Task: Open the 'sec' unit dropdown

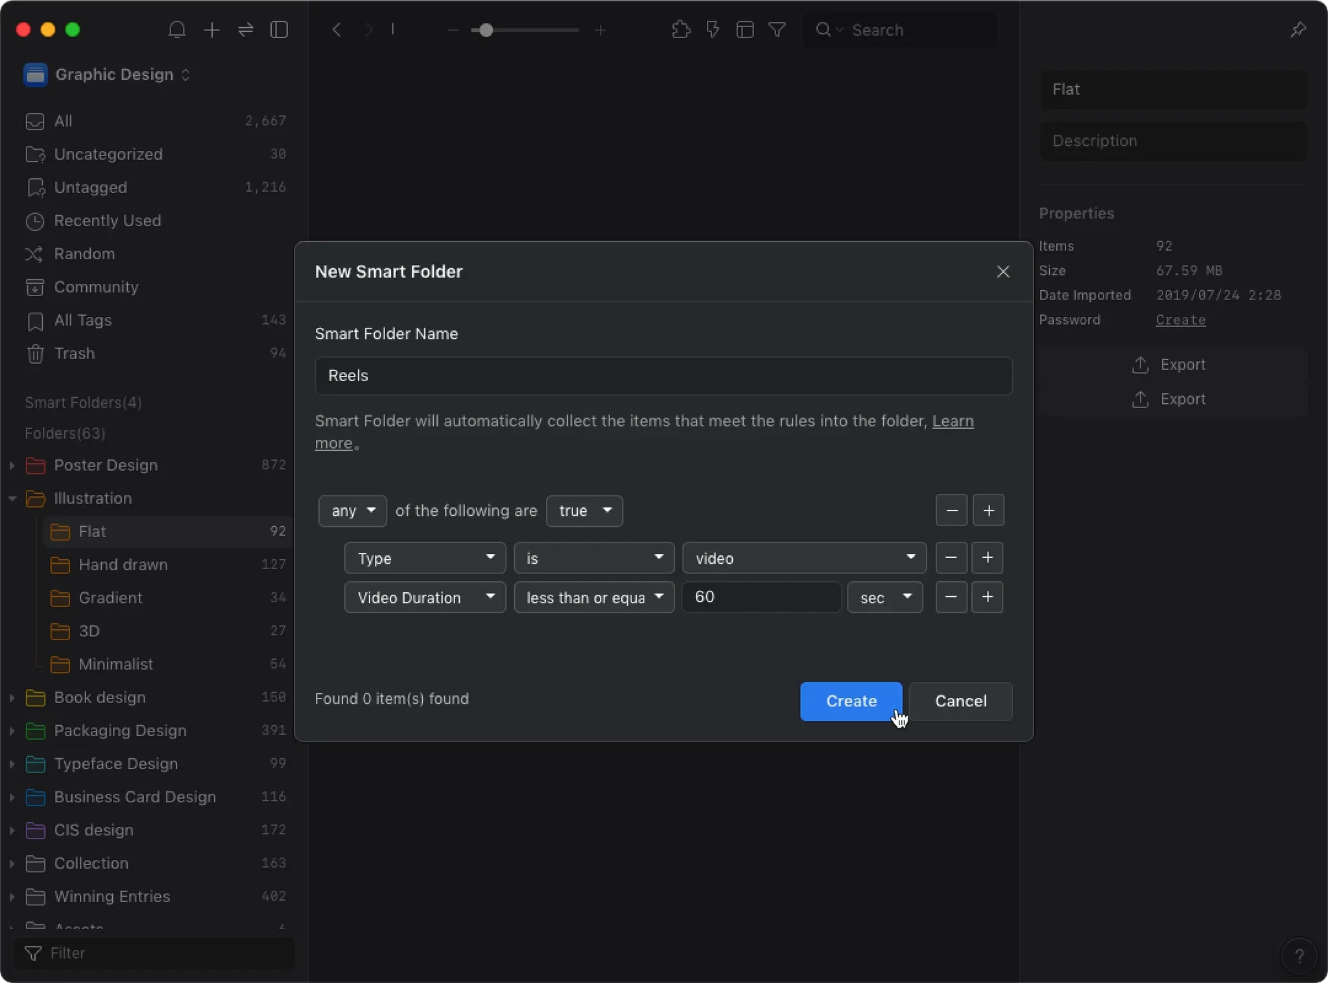Action: click(x=885, y=597)
